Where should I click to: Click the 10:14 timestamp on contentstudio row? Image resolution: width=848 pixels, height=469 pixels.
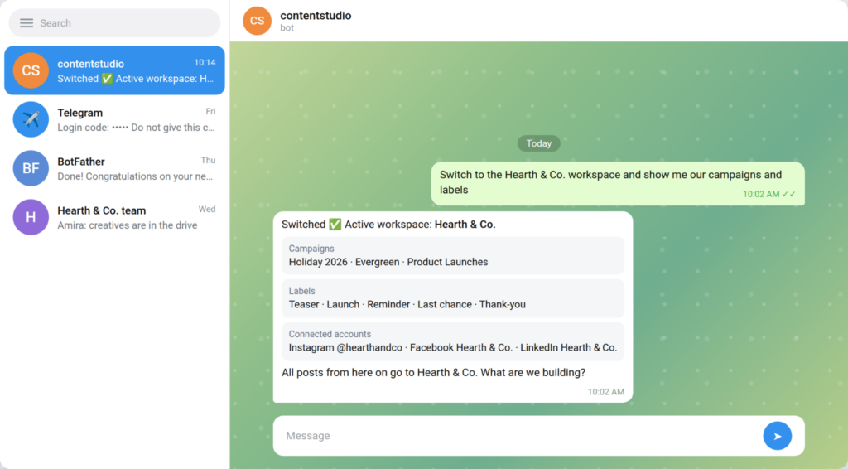205,63
